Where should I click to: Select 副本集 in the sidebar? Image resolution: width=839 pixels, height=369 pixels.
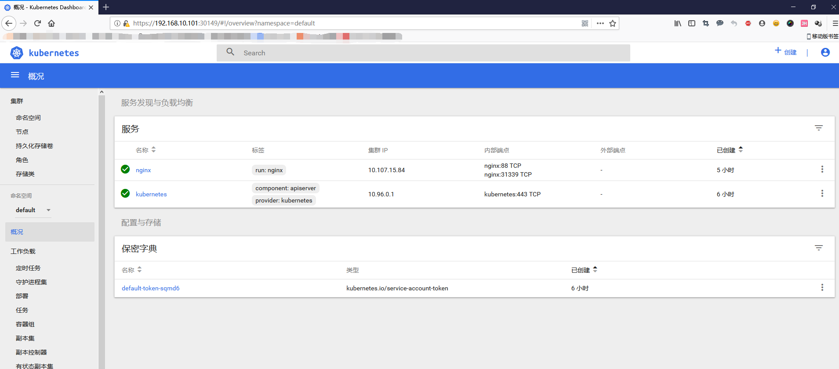25,338
